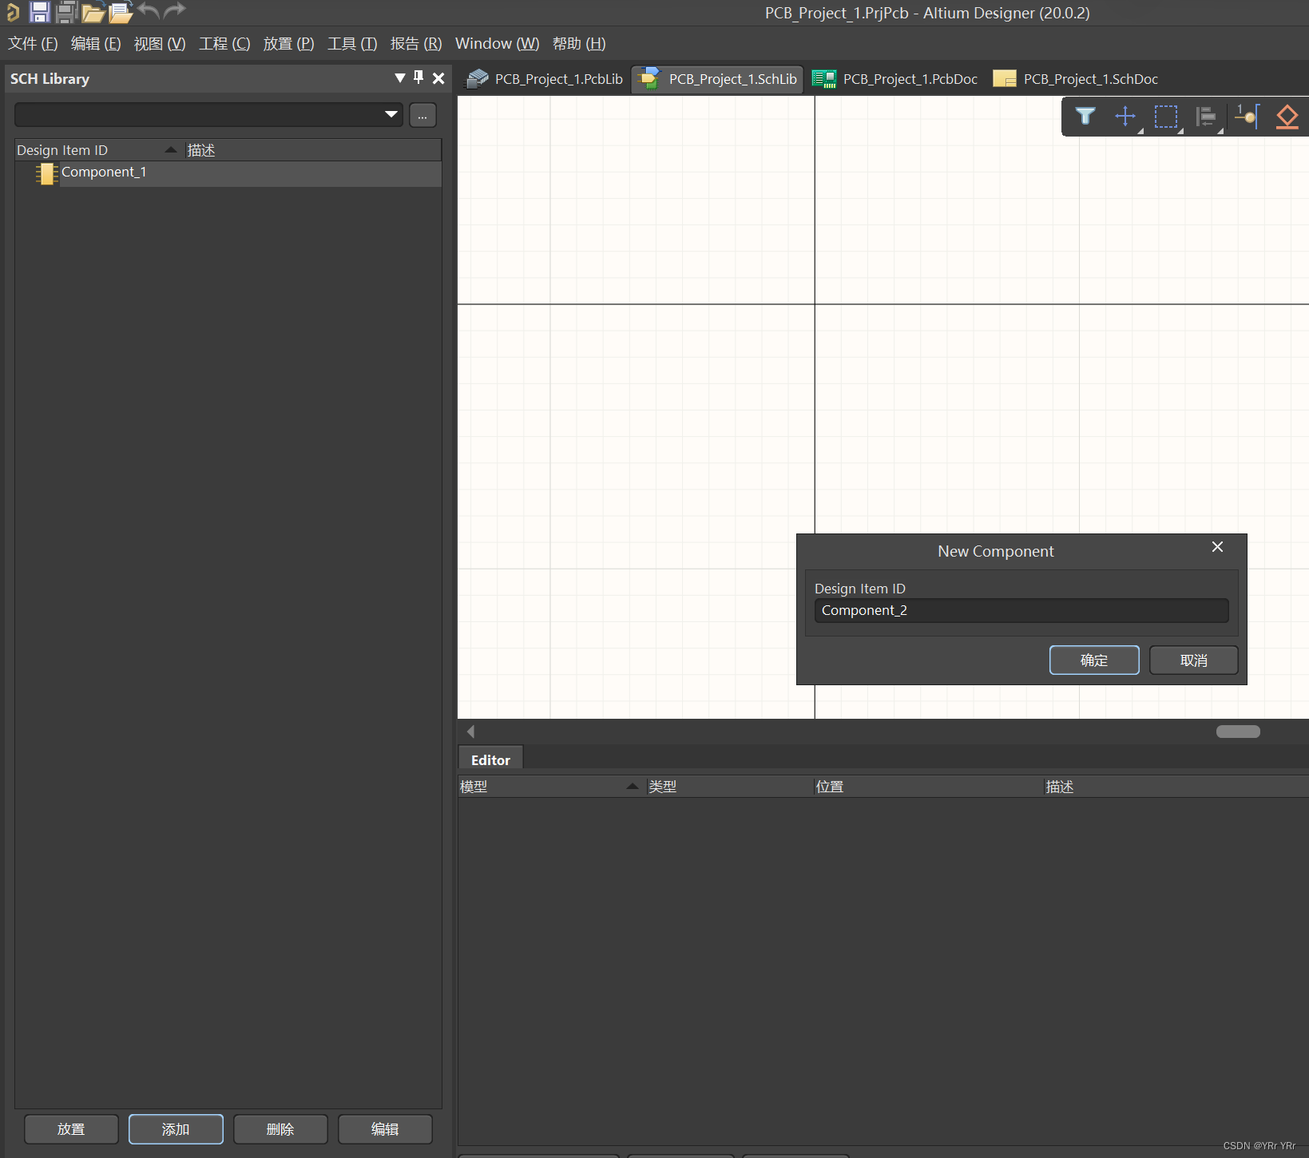The image size is (1309, 1158).
Task: Click the SCH Library panel options arrow
Action: tap(400, 77)
